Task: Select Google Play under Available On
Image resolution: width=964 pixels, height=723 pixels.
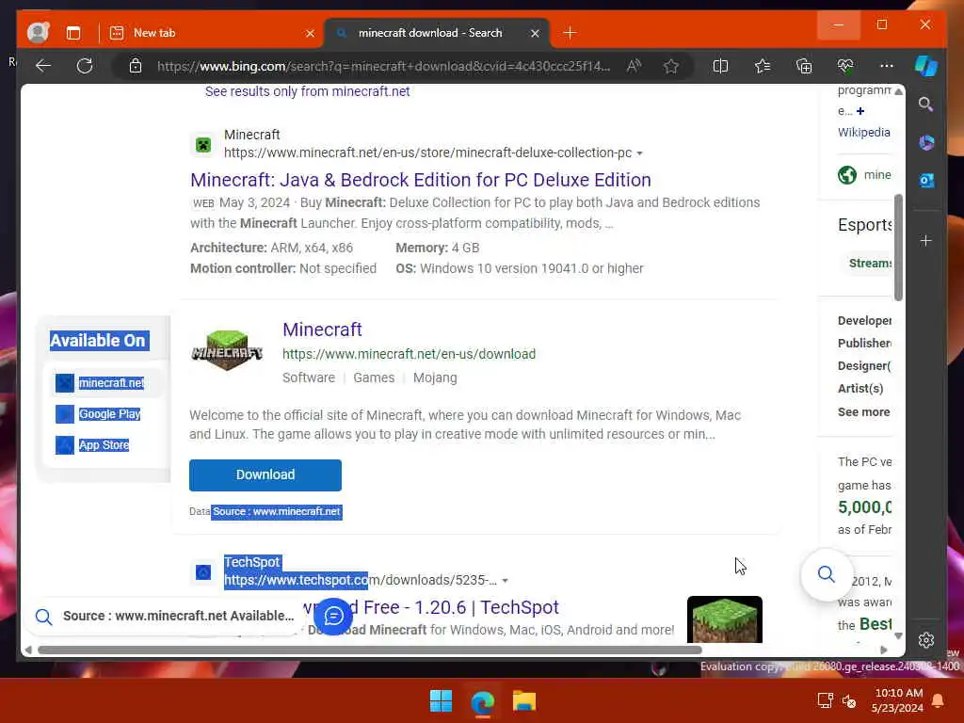Action: 109,414
